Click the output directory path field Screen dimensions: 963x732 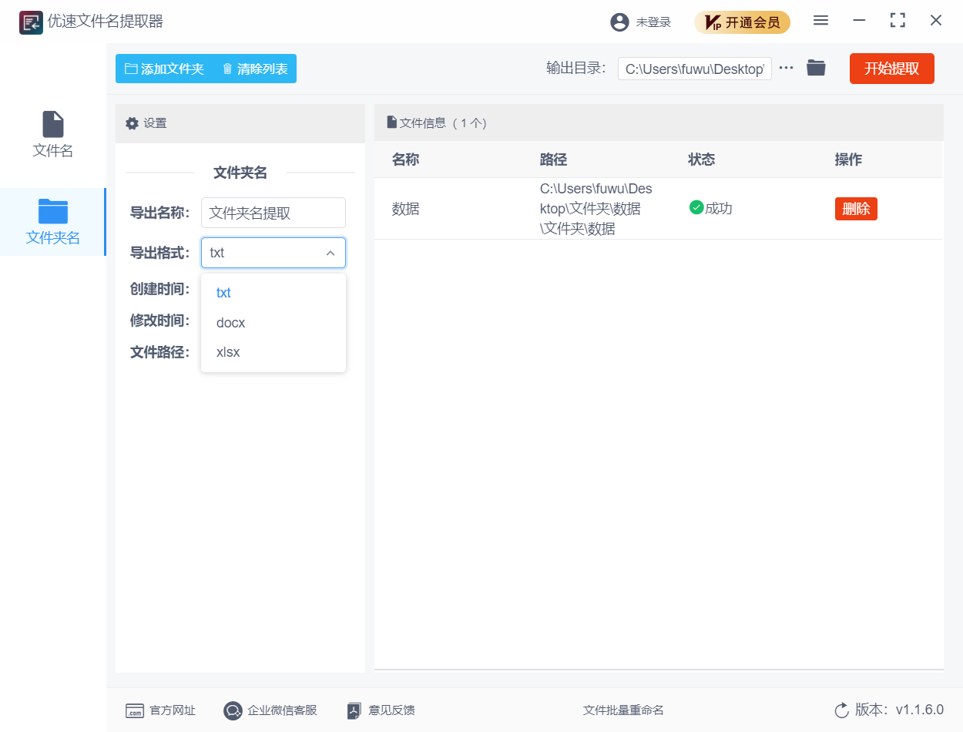(x=694, y=69)
